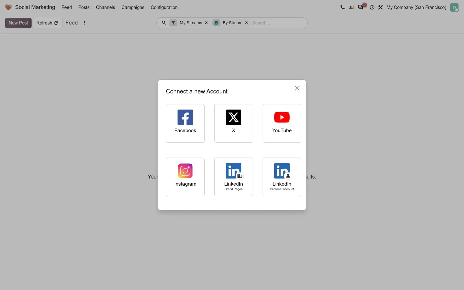Close the Connect a new Account dialog

(297, 88)
